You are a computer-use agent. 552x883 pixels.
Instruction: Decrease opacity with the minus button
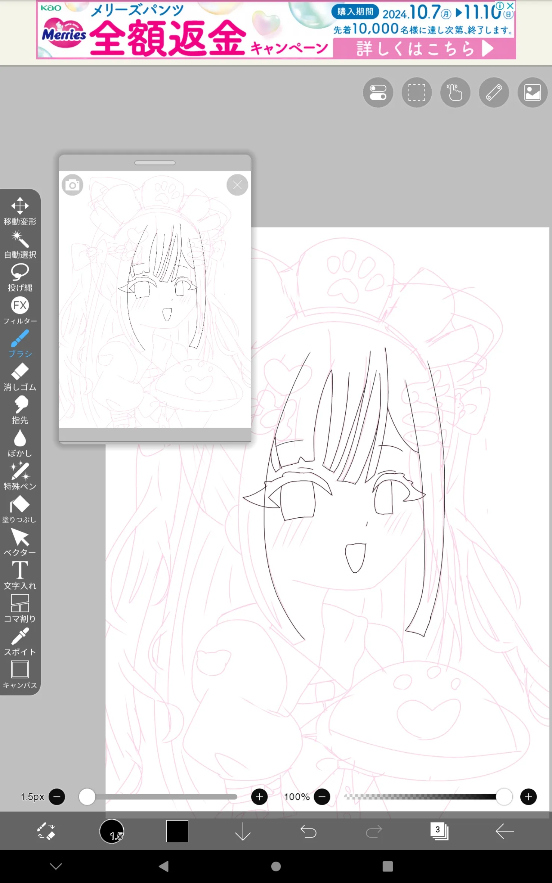point(322,797)
